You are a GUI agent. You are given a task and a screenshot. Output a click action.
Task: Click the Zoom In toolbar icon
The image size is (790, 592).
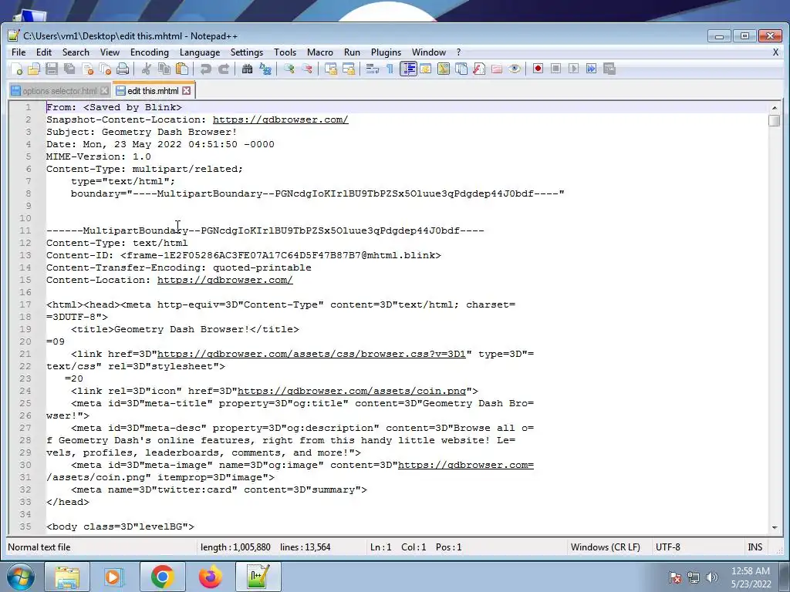(x=289, y=69)
